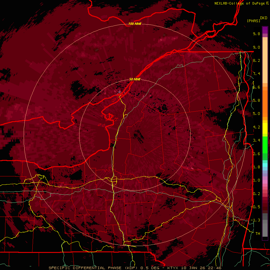The image size is (270, 270).
Task: Pick the pink swatch on the color scale
Action: [265, 182]
